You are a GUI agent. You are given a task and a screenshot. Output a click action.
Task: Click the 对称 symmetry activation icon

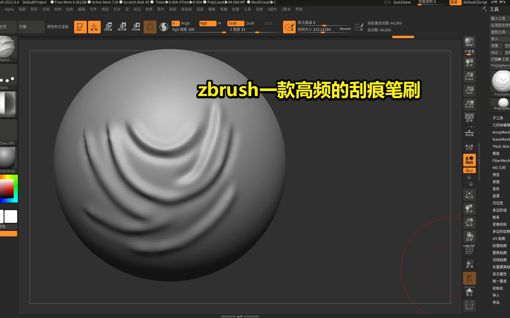(x=469, y=146)
